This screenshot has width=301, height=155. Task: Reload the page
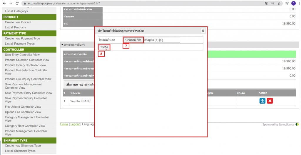pyautogui.click(x=17, y=3)
